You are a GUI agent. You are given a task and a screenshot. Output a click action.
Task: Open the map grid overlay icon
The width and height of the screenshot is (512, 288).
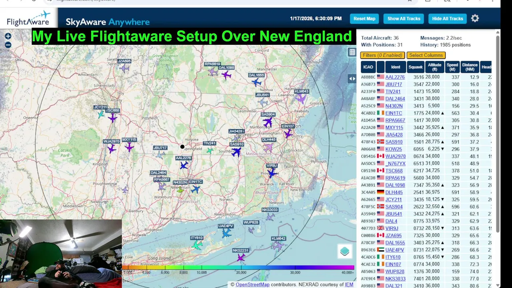point(352,52)
